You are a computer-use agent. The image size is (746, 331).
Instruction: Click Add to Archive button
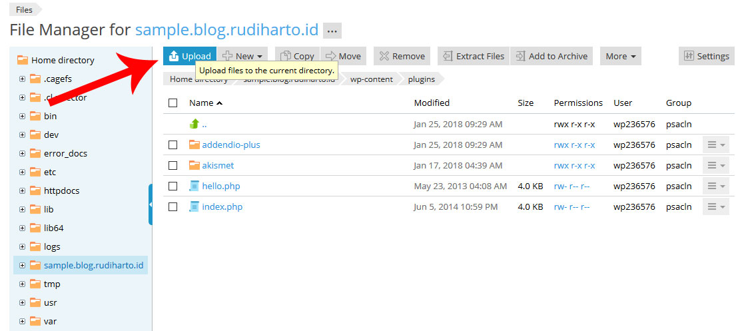click(x=552, y=56)
